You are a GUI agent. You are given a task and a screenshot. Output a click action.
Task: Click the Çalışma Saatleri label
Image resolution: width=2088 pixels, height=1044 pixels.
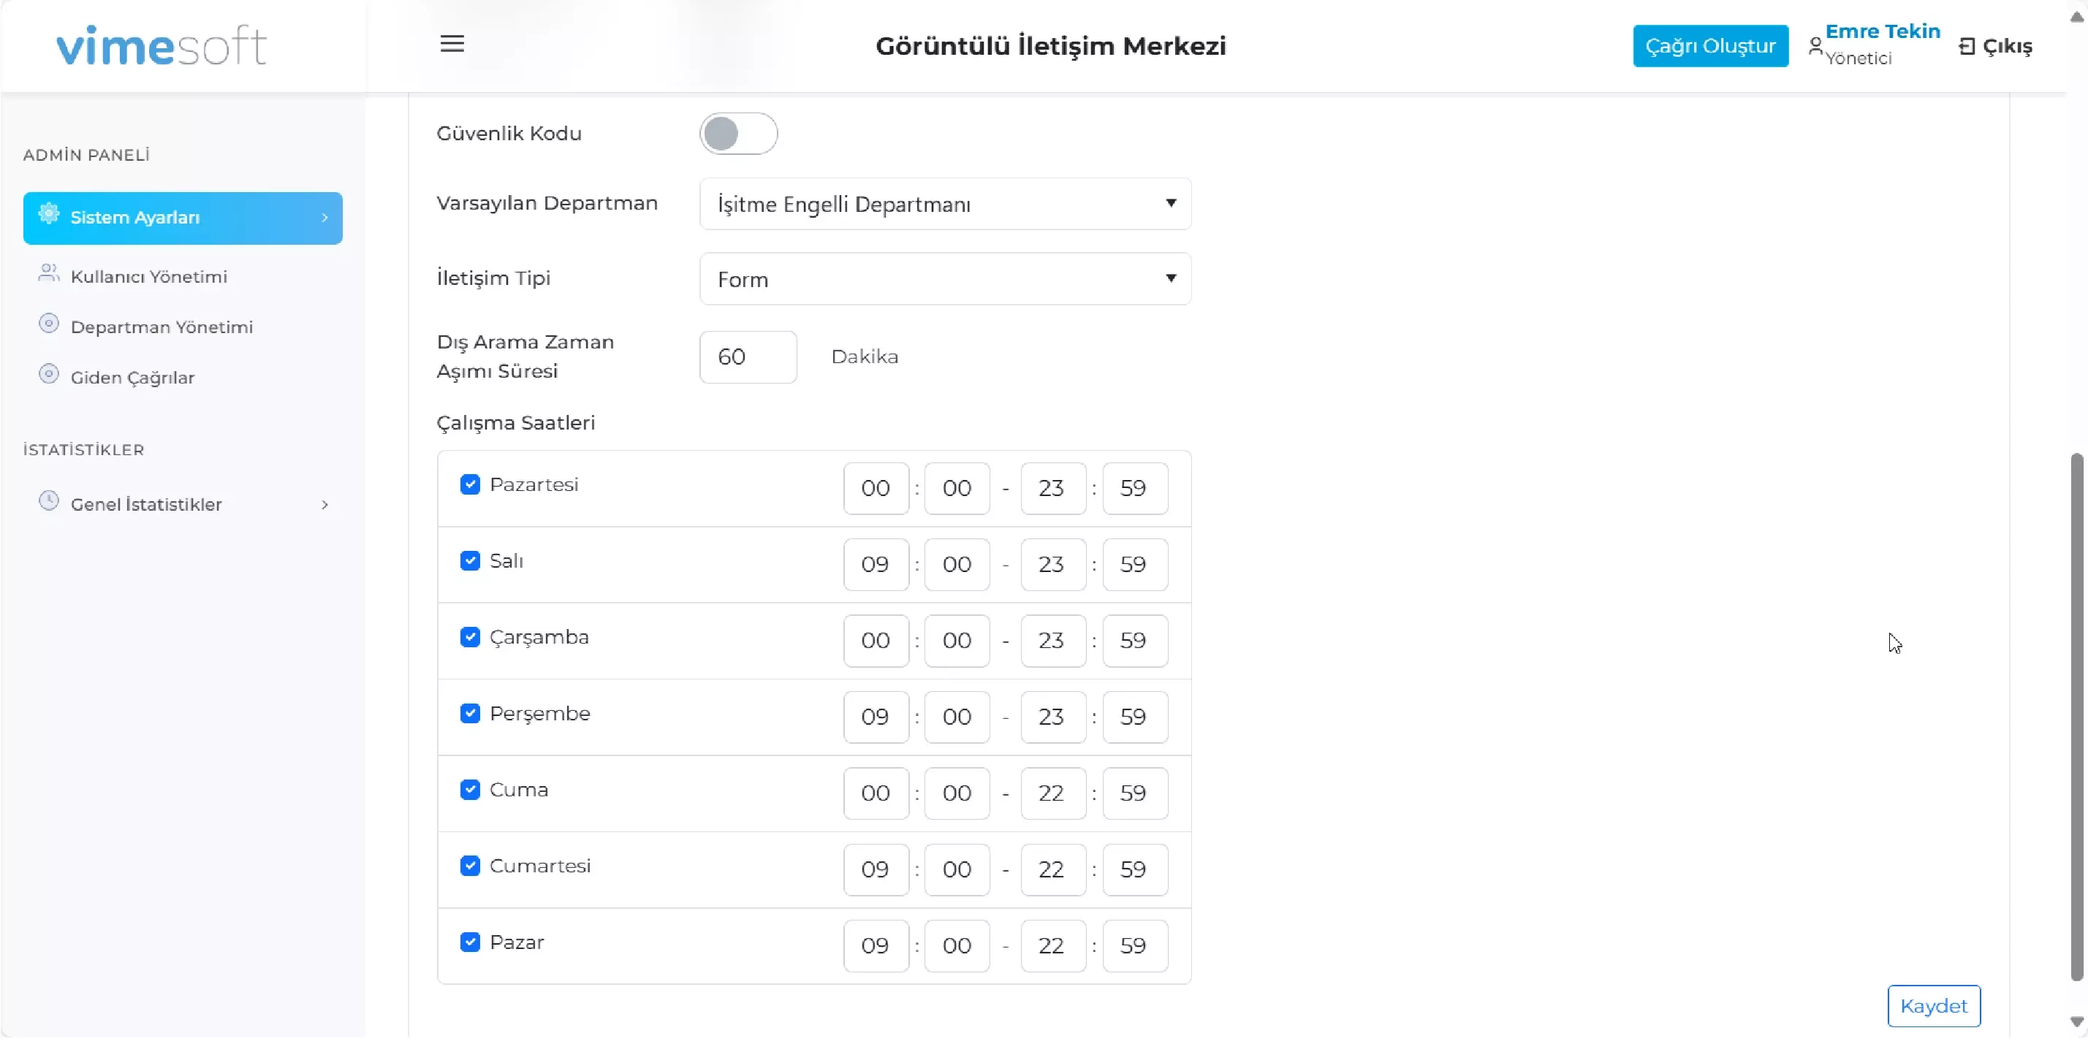(x=515, y=424)
